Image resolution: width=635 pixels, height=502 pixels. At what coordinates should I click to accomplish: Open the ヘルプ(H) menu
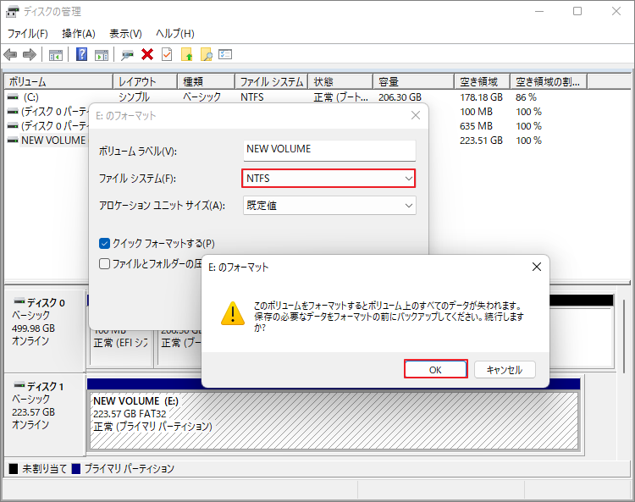coord(175,34)
